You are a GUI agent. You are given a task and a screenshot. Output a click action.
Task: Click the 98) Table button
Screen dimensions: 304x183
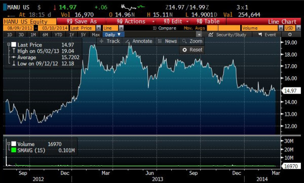208,21
